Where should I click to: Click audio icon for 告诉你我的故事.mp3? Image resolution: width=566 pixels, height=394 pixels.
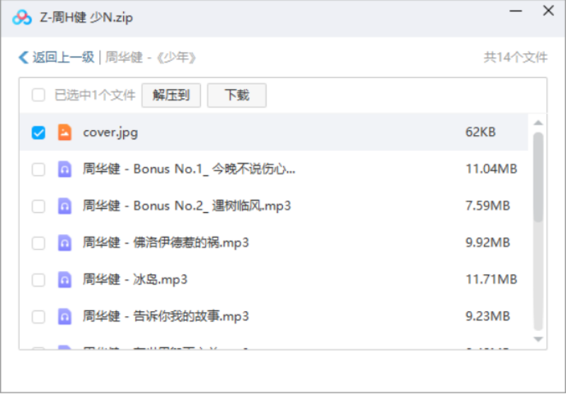click(x=64, y=316)
